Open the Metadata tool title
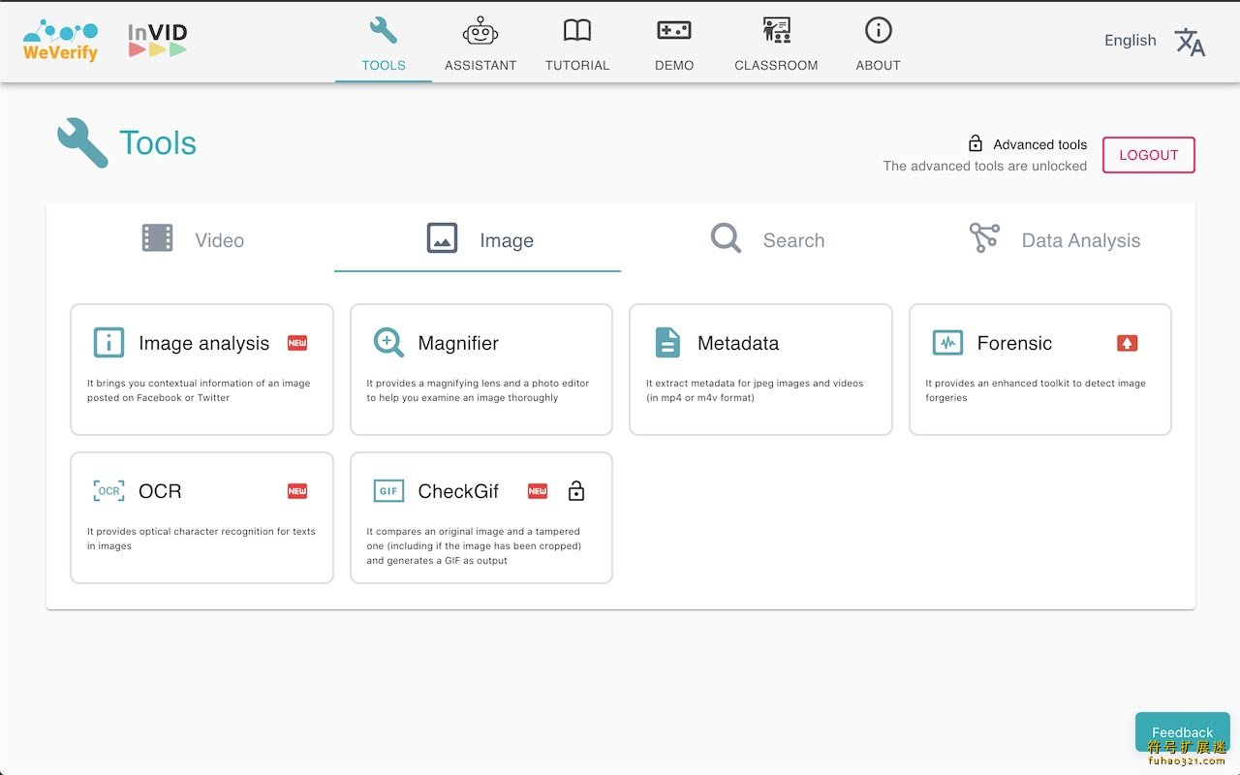This screenshot has height=775, width=1240. (738, 343)
